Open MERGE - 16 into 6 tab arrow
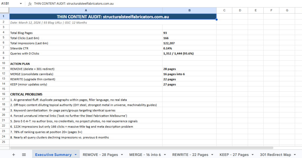The width and height of the screenshot is (302, 158). tap(165, 155)
